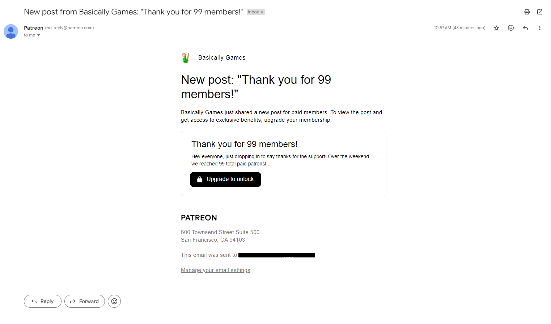
Task: Click the Basically Games creator avatar
Action: [x=186, y=58]
